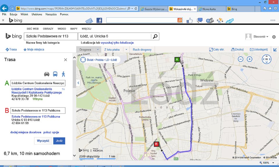Expand the Z lotu ptaka dropdown arrow

pos(126,50)
